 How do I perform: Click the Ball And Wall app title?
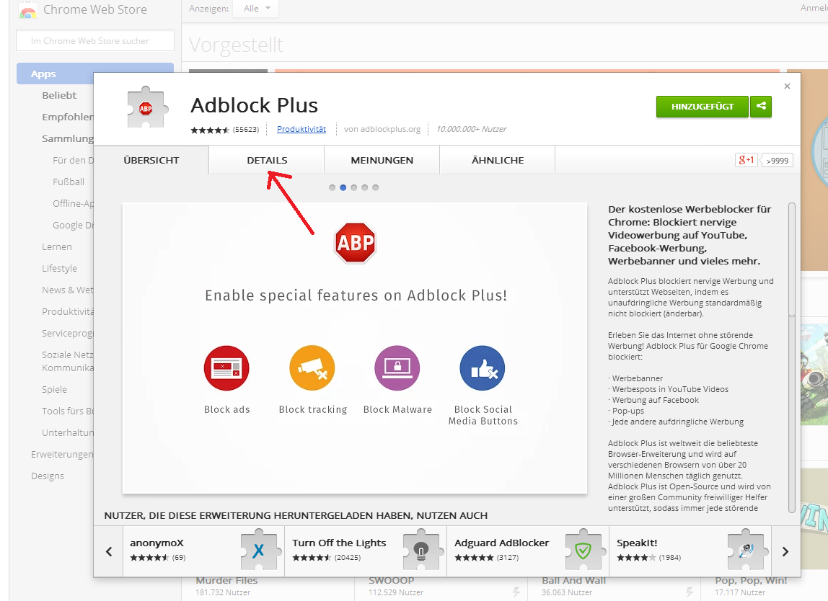tap(573, 580)
